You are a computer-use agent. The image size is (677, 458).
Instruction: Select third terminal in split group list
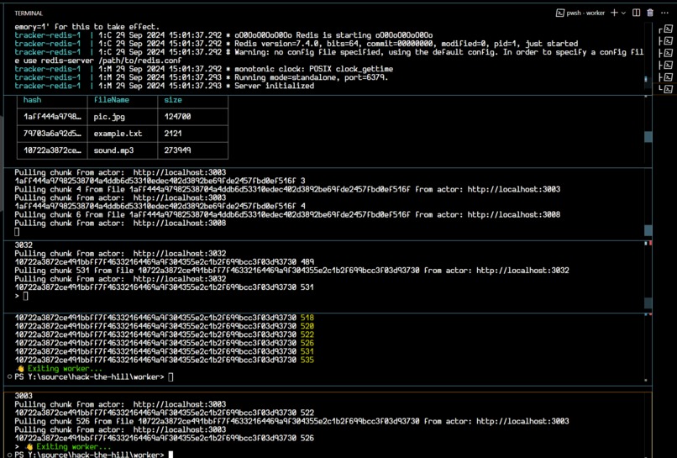point(668,53)
